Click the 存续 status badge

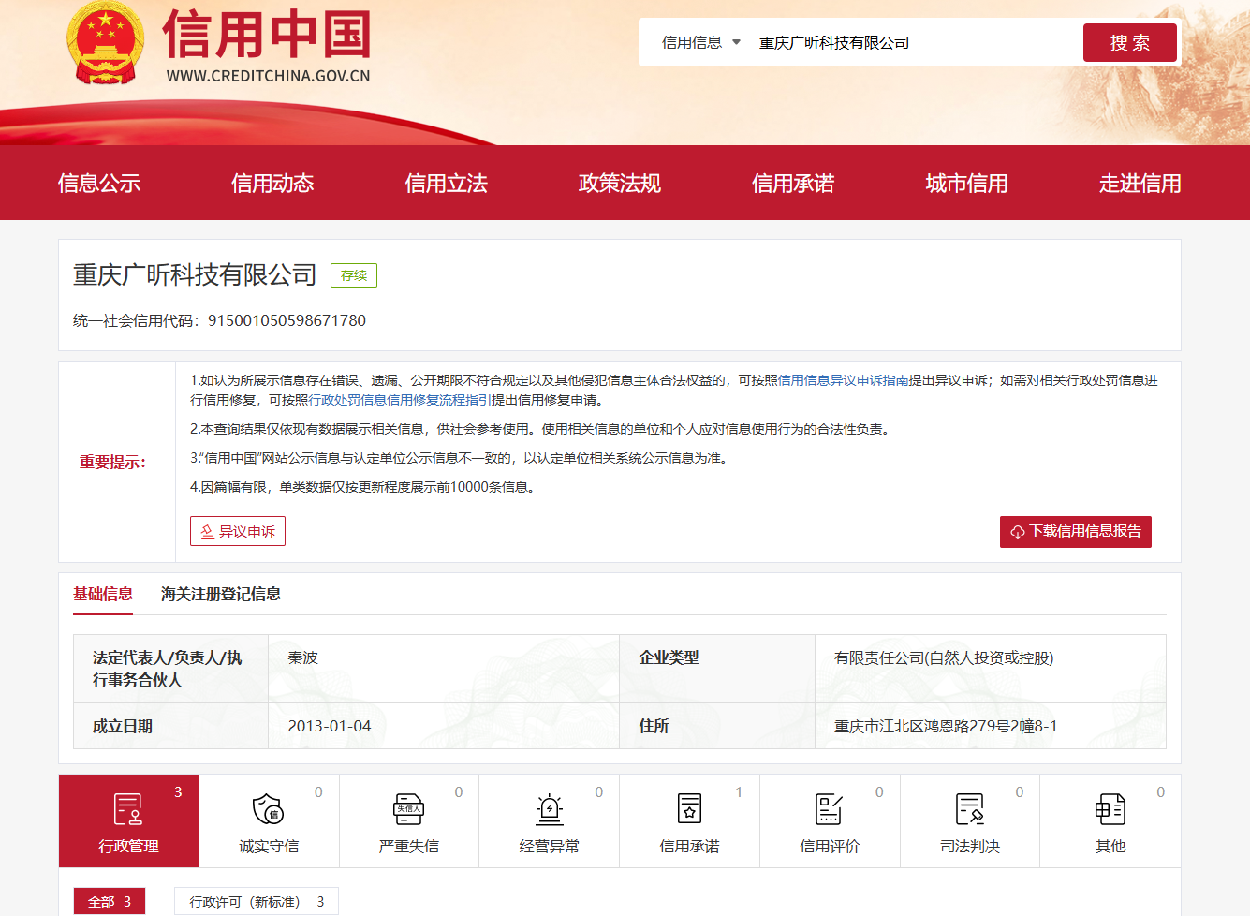pyautogui.click(x=354, y=275)
